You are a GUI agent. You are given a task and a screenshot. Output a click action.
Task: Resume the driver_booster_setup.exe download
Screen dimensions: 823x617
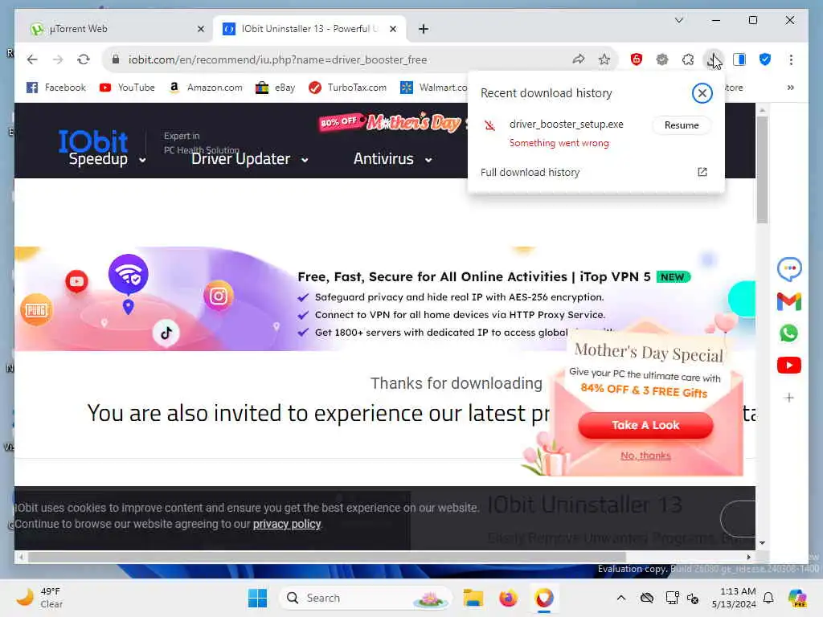(682, 125)
